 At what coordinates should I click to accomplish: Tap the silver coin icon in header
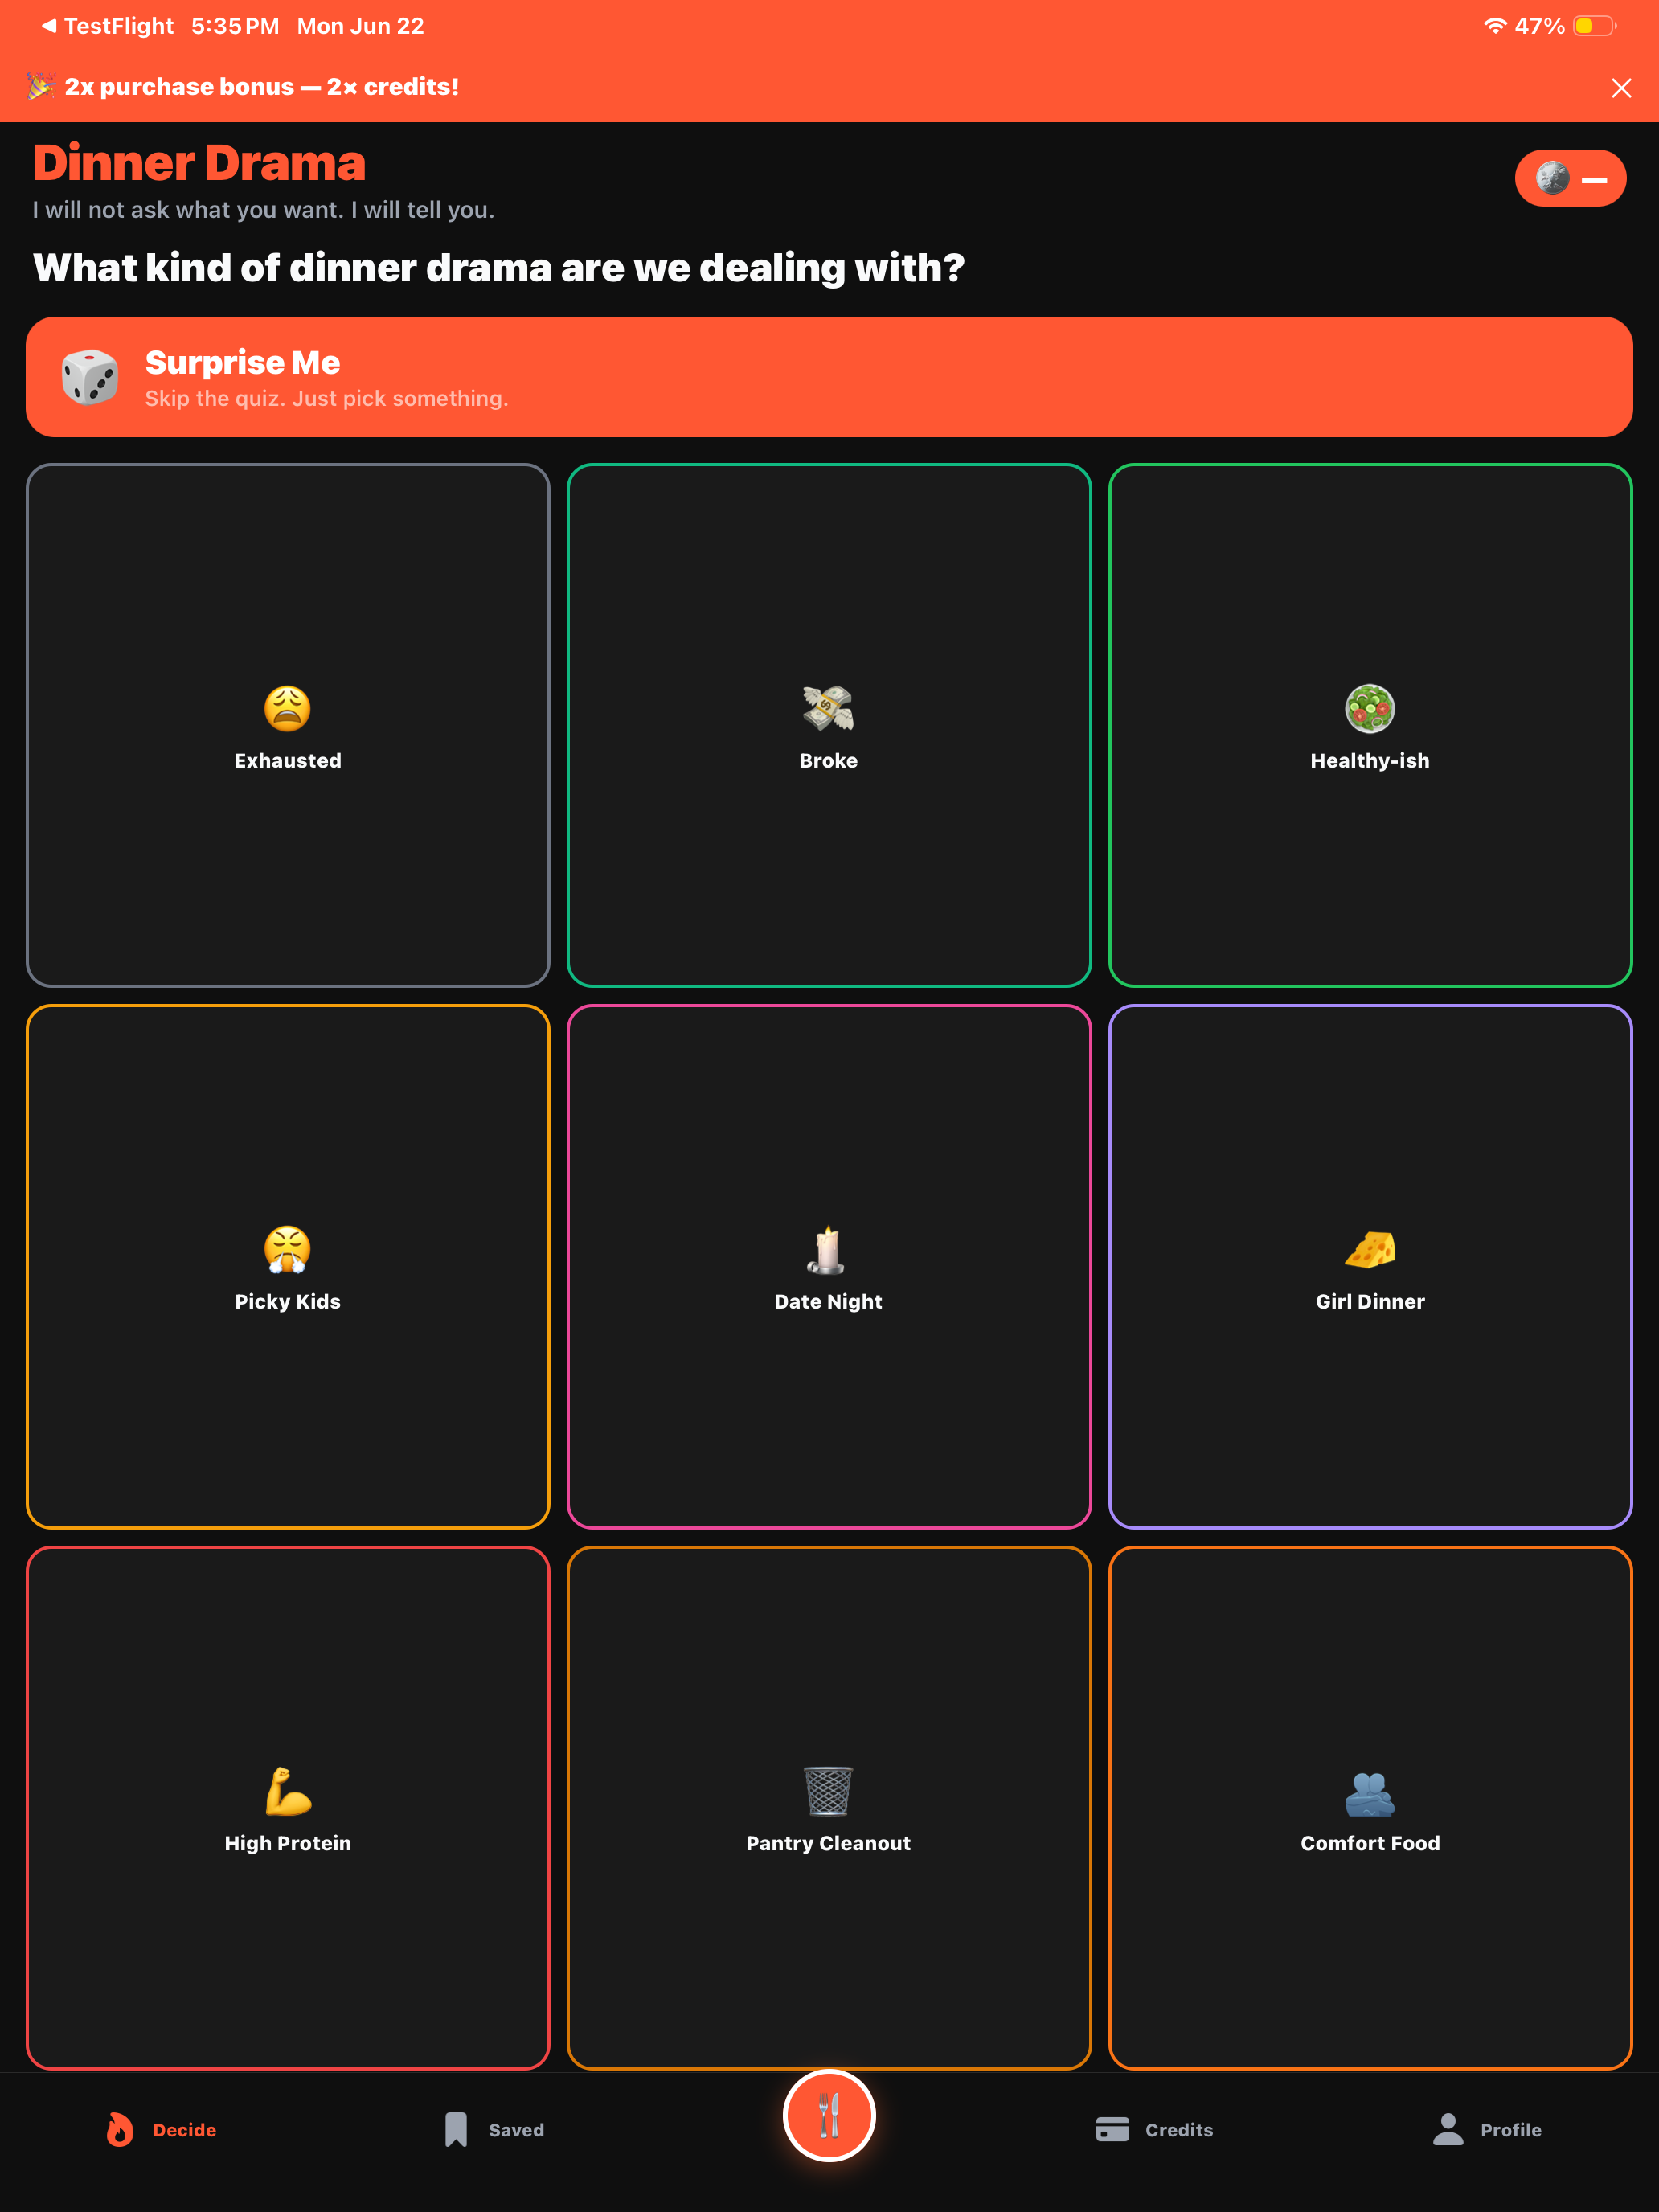coord(1552,178)
